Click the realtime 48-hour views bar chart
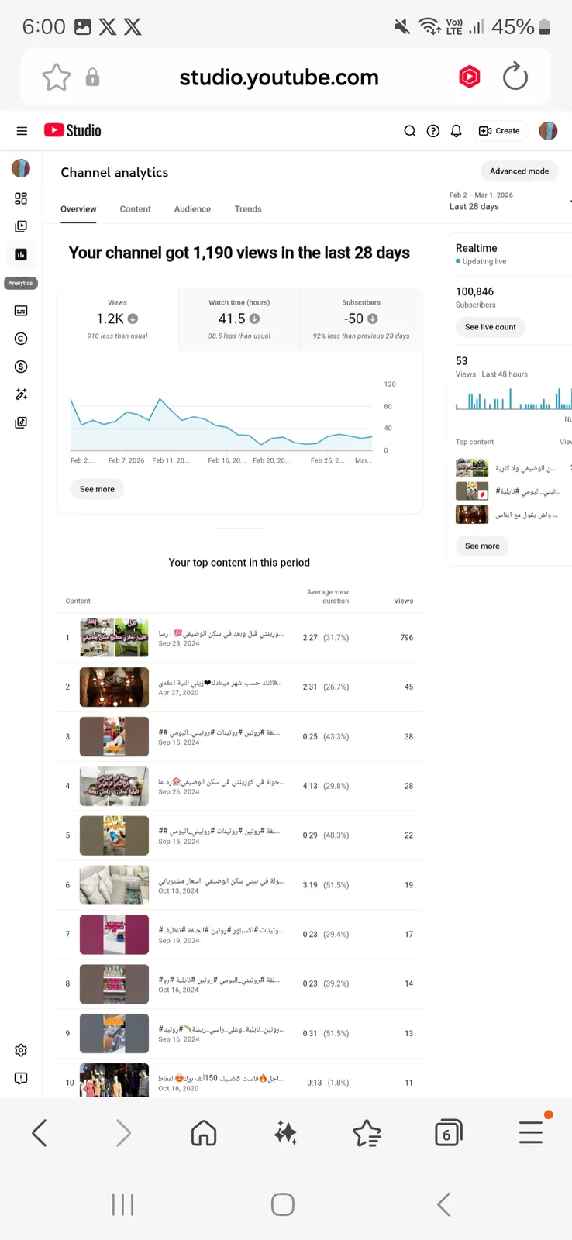The height and width of the screenshot is (1240, 572). 513,399
